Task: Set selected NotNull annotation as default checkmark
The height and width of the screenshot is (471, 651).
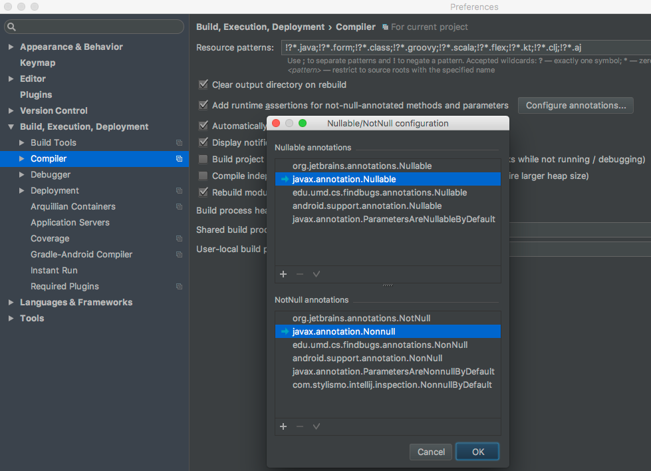Action: pyautogui.click(x=317, y=426)
